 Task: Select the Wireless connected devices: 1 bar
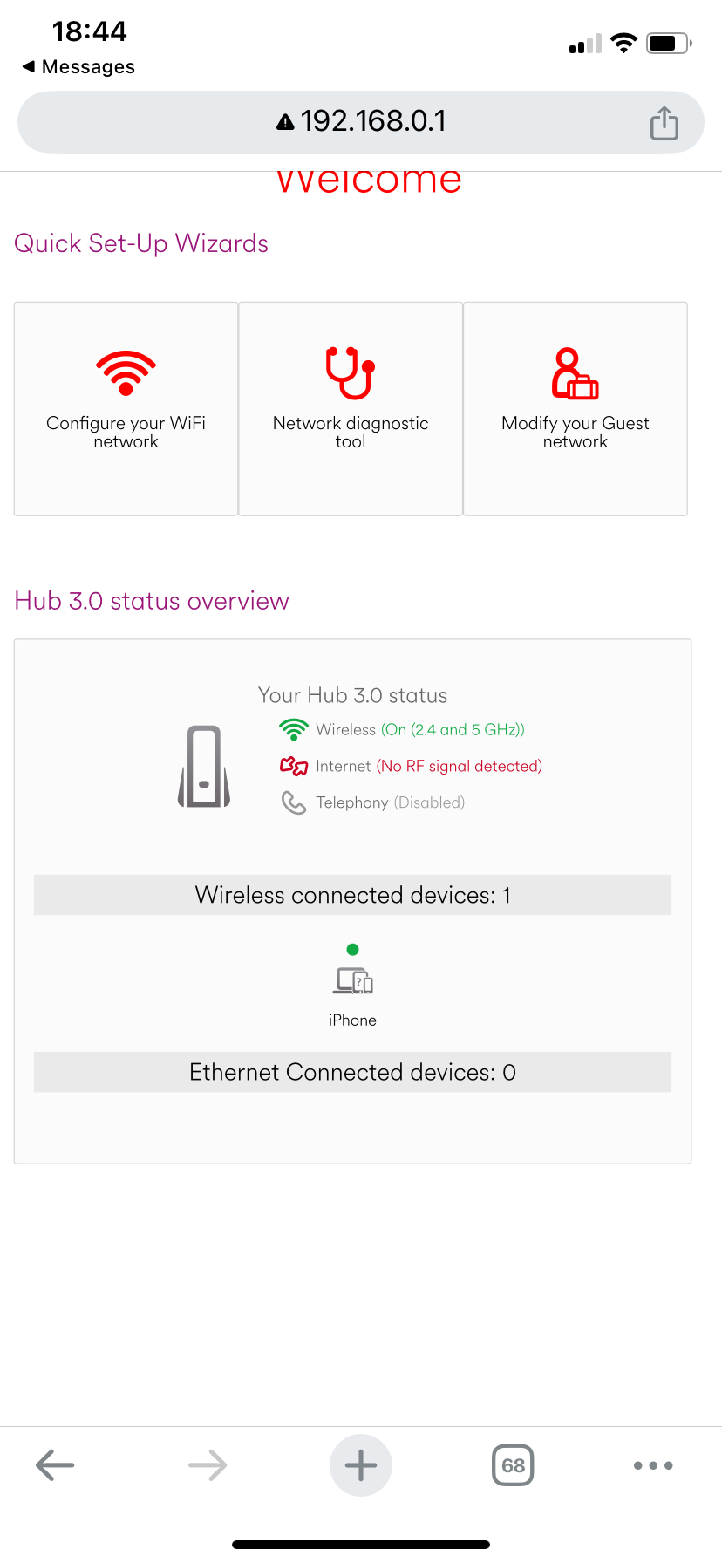pos(352,894)
